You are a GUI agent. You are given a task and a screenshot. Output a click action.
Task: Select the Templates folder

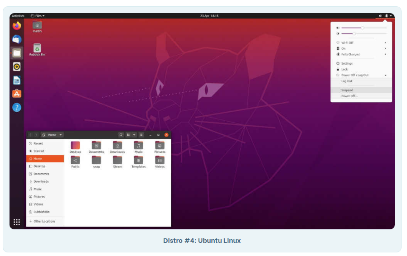(x=139, y=162)
